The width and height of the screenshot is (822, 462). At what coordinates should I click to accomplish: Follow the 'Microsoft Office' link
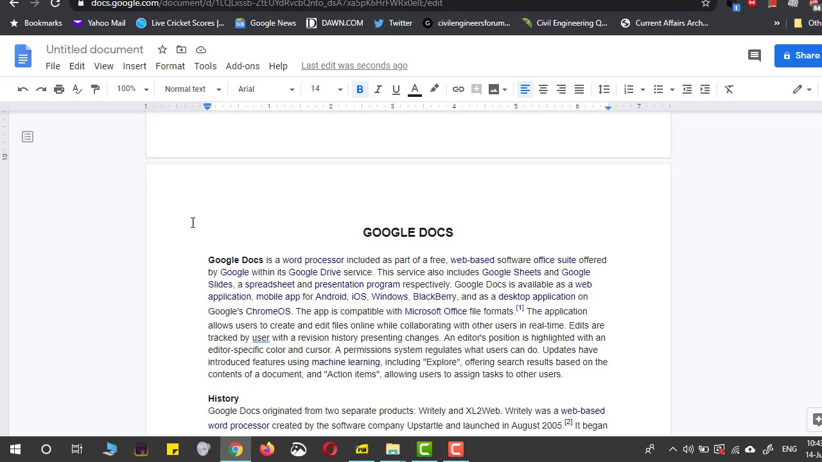pos(436,311)
